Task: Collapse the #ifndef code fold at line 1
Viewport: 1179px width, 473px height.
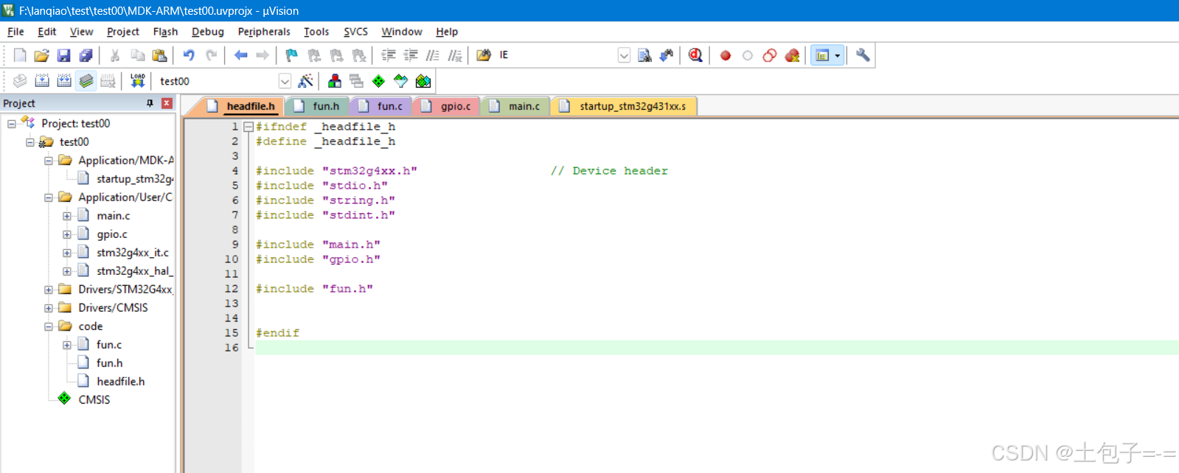Action: (x=248, y=127)
